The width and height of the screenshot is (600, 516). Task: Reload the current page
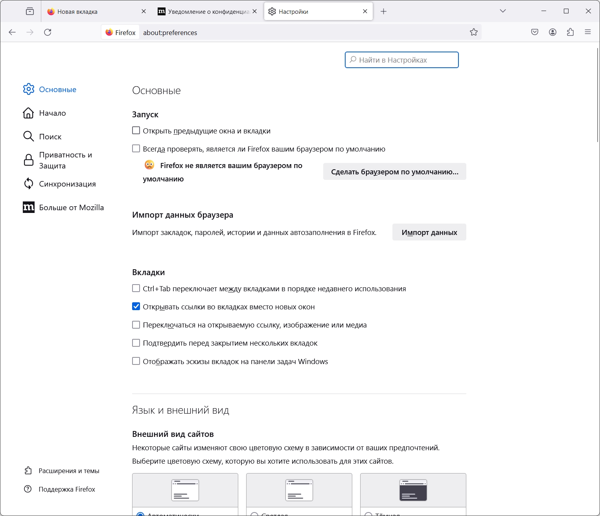48,32
